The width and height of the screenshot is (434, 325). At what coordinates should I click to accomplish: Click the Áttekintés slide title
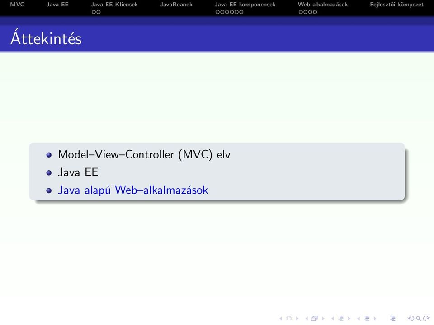(x=46, y=37)
